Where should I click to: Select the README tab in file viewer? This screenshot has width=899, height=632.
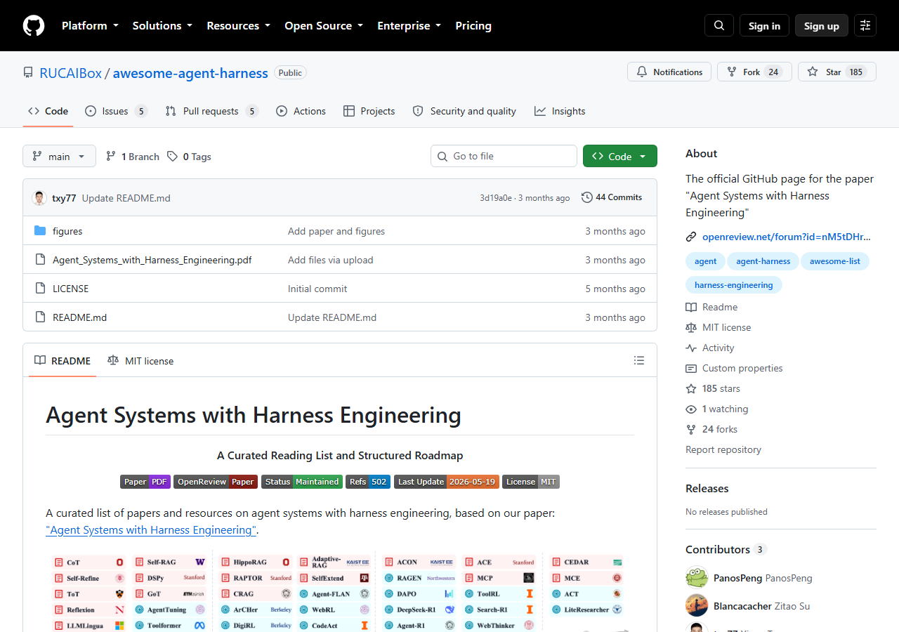(x=63, y=360)
